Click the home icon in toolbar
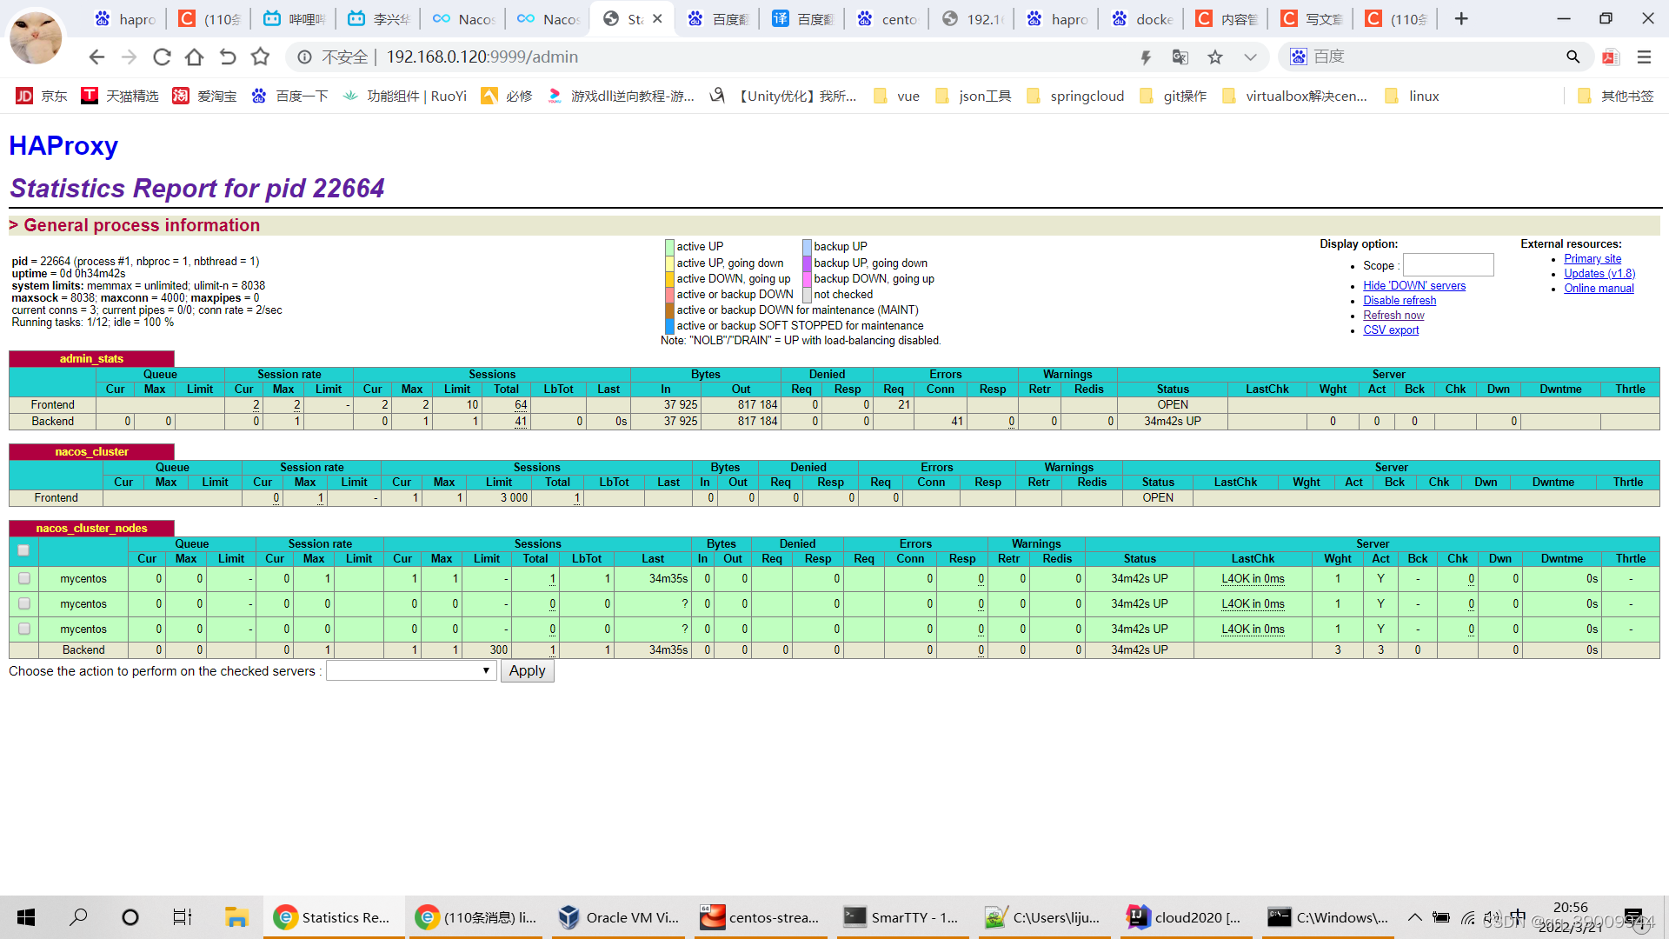Screen dimensions: 1669x939 194,57
